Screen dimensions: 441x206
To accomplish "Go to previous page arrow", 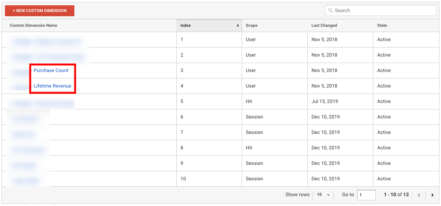I will pos(419,195).
